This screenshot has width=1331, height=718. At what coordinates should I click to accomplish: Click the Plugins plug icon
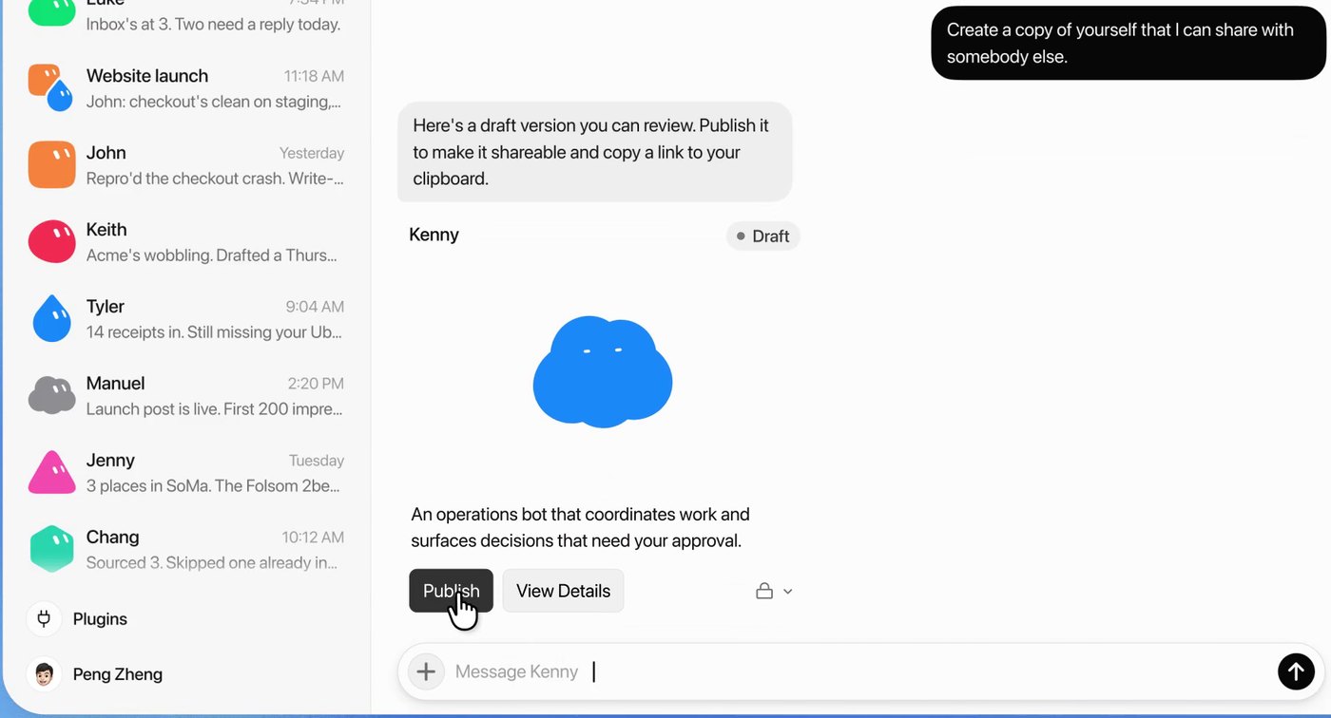click(x=44, y=619)
